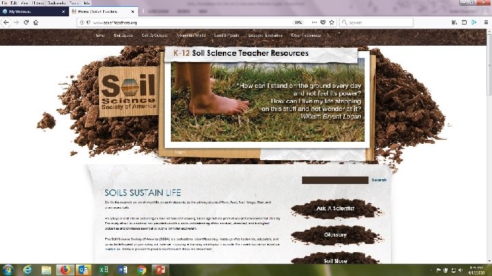Screen dimensions: 492x276
Task: Open the Tools menu
Action: [x=74, y=3]
